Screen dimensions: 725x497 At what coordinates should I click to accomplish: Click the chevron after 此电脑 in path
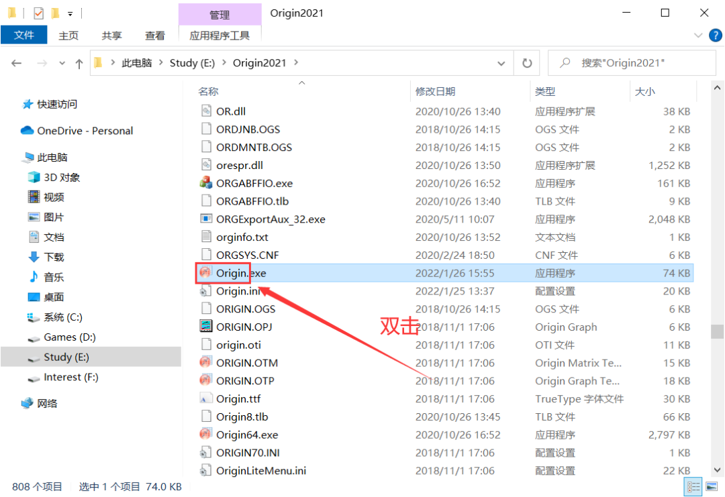tap(161, 62)
